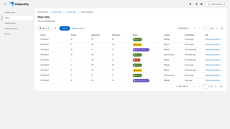Click San Francisco location for US-Node 4

pyautogui.click(x=169, y=54)
